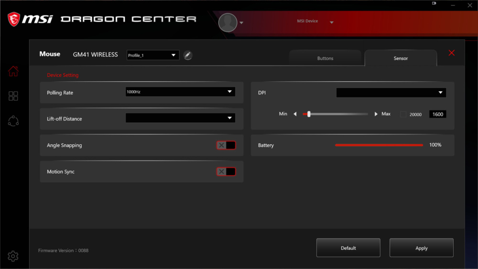Screen dimensions: 478x269
Task: Close the Mouse panel with red X
Action: click(x=452, y=53)
